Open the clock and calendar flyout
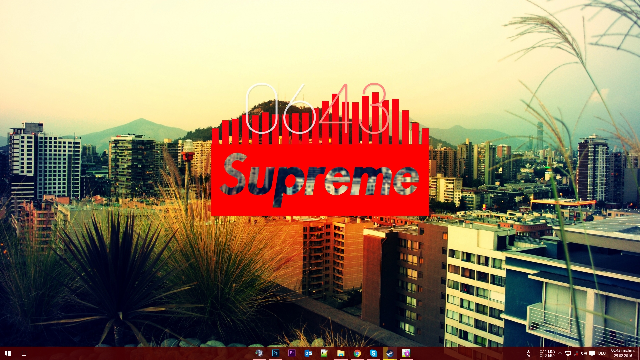Image resolution: width=640 pixels, height=360 pixels. [x=623, y=353]
